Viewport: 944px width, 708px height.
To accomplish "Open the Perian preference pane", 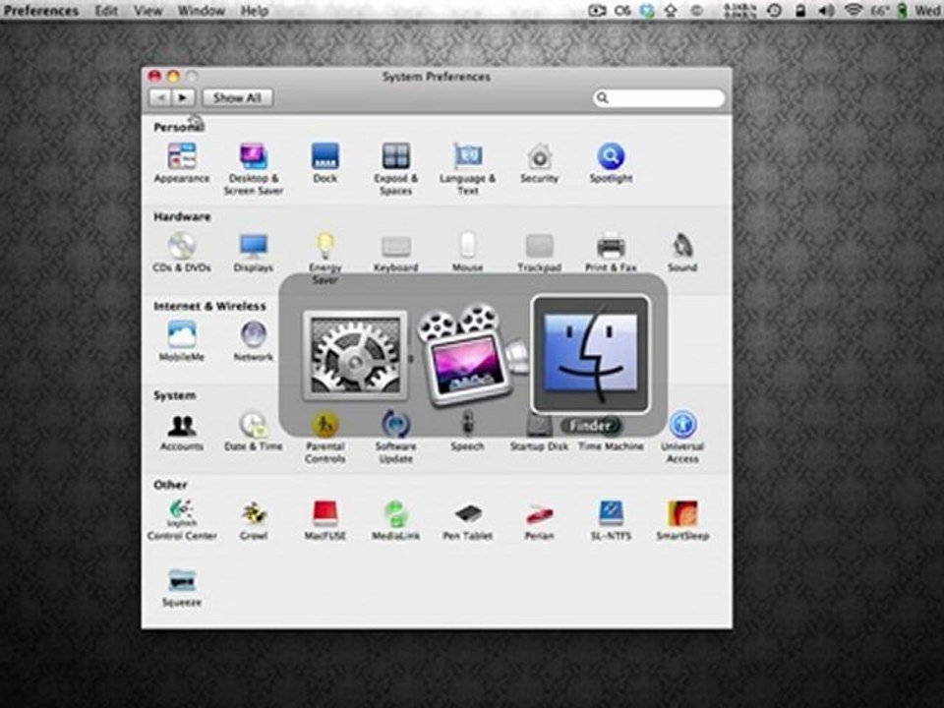I will point(540,520).
